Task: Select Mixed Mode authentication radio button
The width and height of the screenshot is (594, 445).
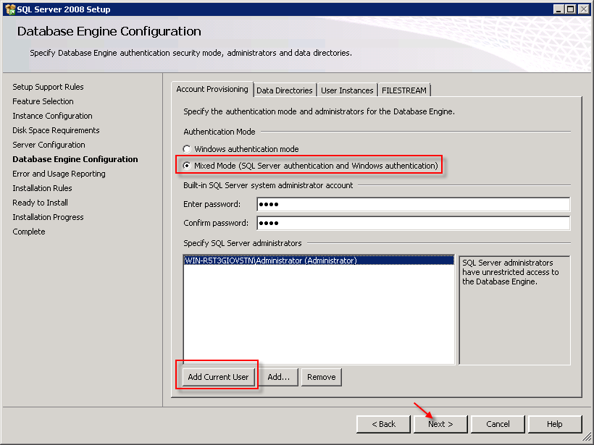Action: tap(187, 166)
